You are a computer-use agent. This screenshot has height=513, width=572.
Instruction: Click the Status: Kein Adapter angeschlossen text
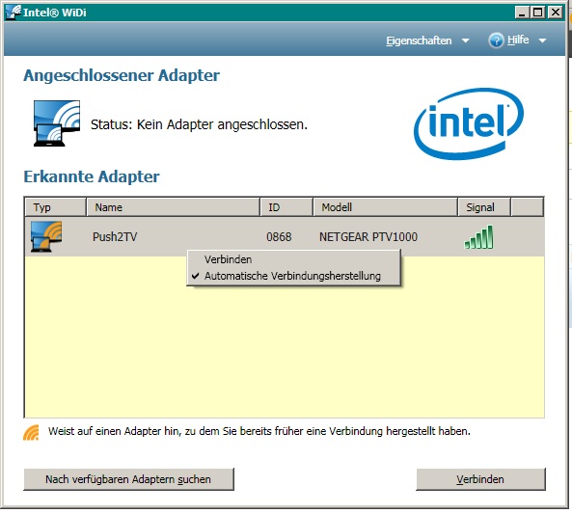199,124
